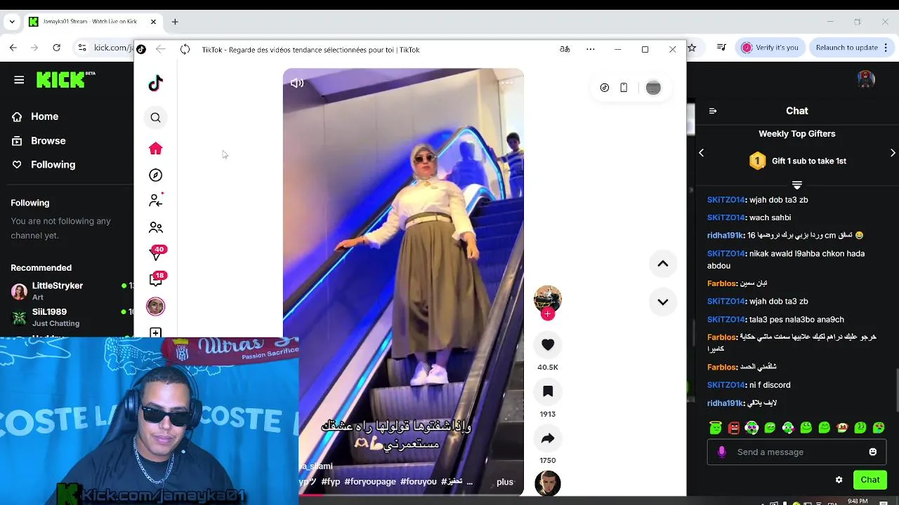Share the TikTok video arrow icon

[x=548, y=438]
